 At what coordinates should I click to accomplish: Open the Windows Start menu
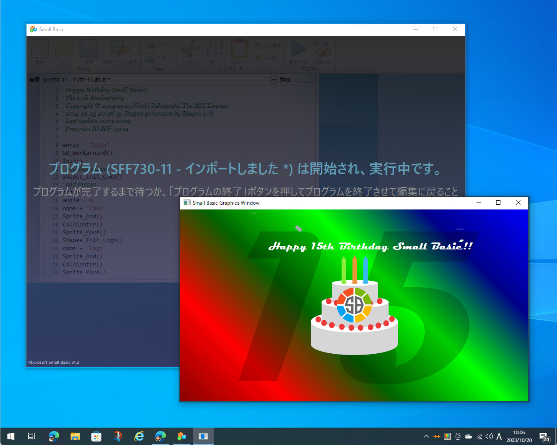tap(11, 436)
